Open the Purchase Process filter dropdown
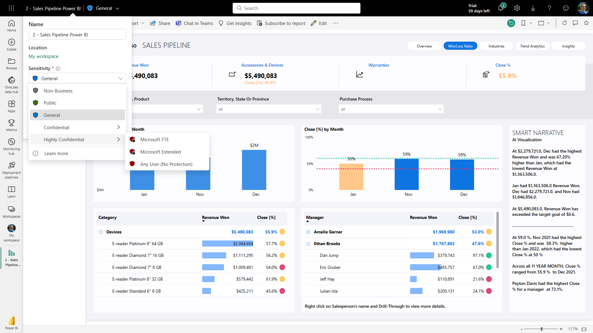 click(440, 109)
